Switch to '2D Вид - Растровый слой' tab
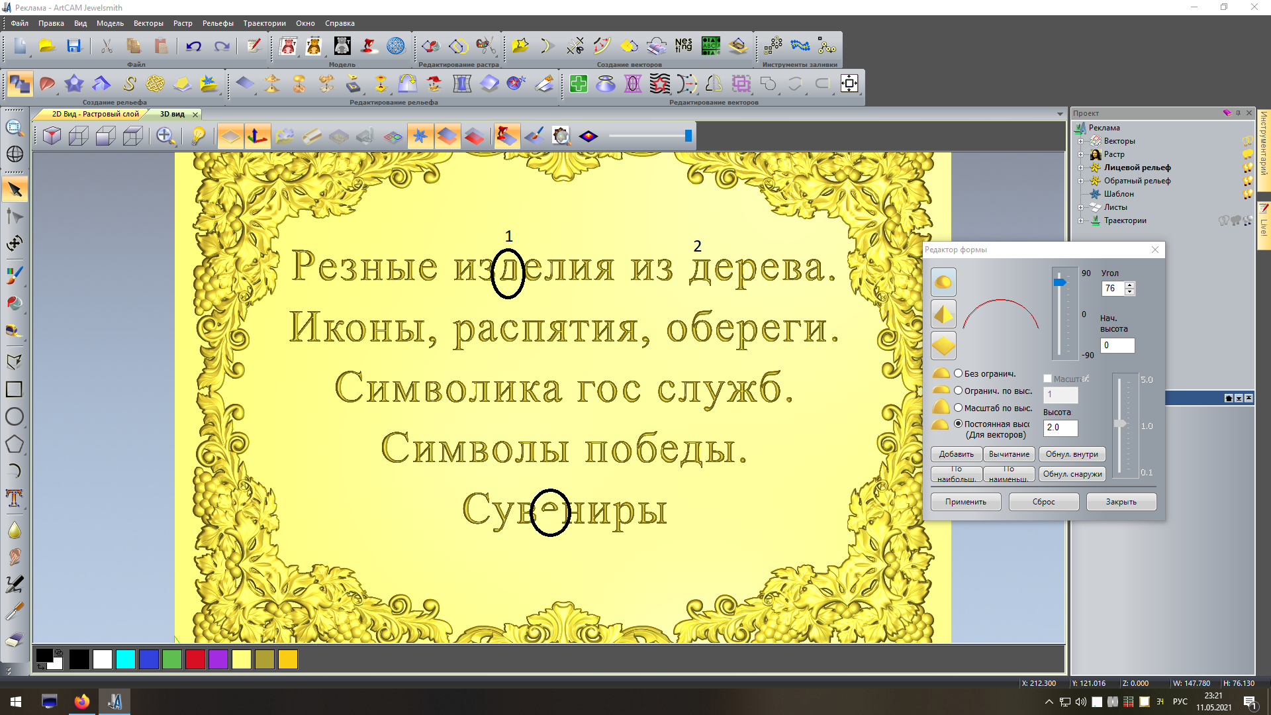The image size is (1271, 715). pyautogui.click(x=95, y=114)
